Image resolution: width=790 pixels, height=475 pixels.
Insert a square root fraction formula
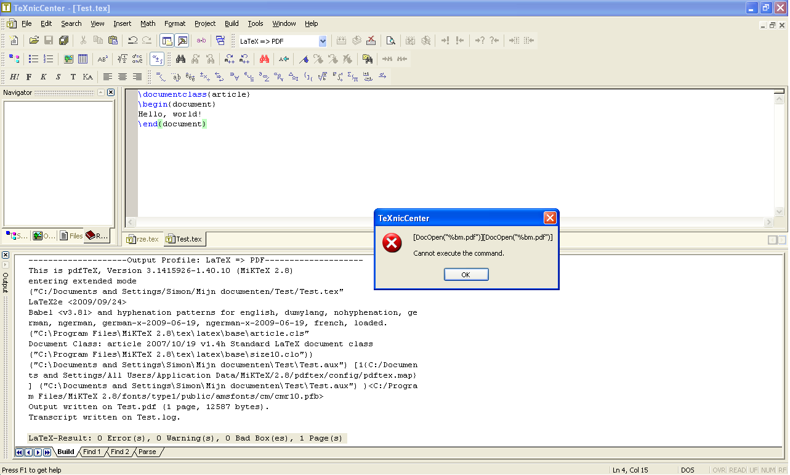click(x=123, y=59)
